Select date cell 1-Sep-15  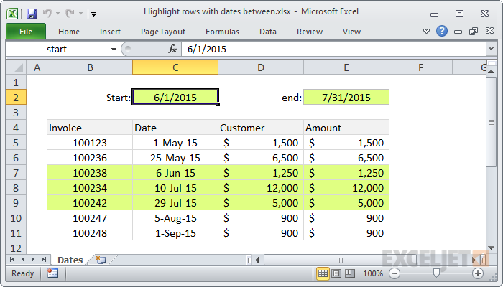coord(175,233)
